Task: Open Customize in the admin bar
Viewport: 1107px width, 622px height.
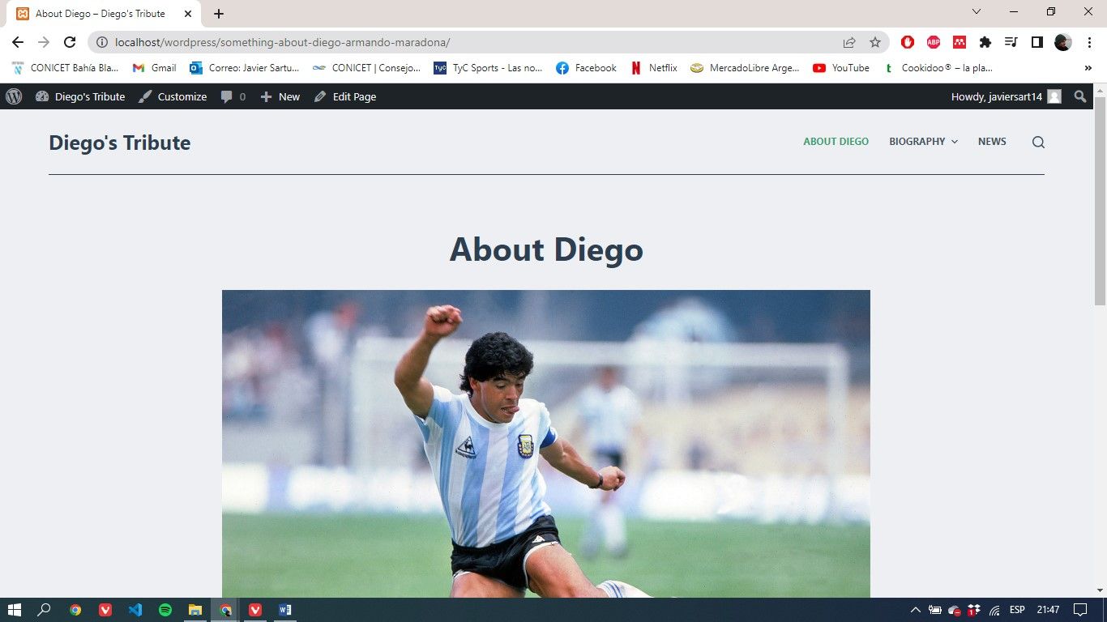Action: [173, 96]
